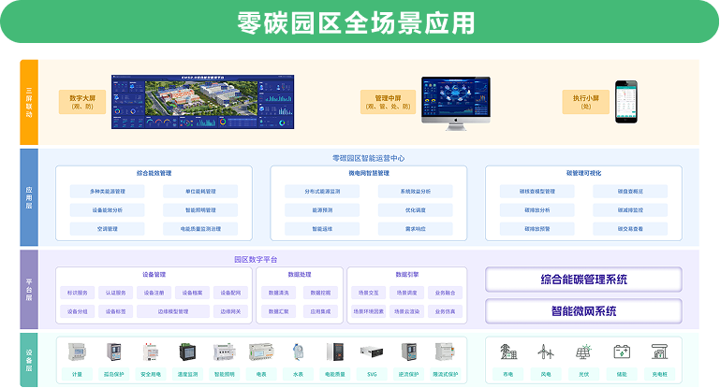Click the 智能照明 device icon
The height and width of the screenshot is (388, 720).
click(x=225, y=352)
